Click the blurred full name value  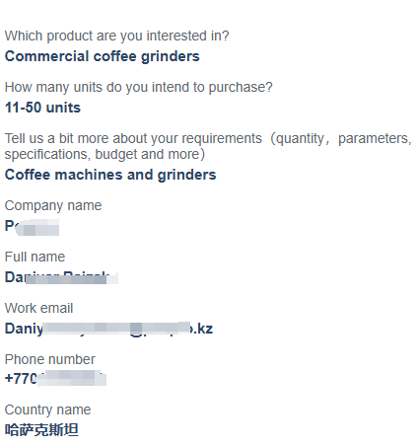pos(61,278)
